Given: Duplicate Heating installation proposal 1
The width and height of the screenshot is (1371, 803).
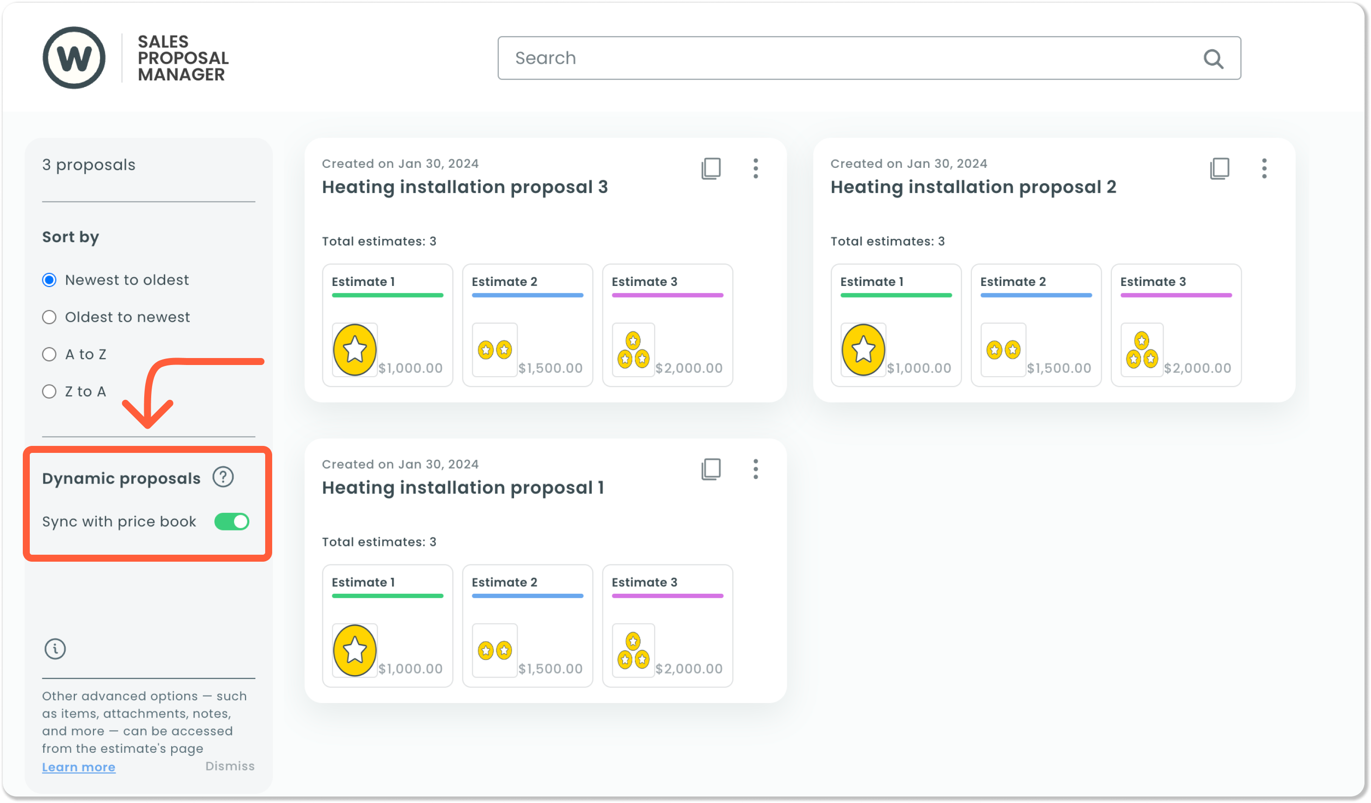Looking at the screenshot, I should pos(710,469).
